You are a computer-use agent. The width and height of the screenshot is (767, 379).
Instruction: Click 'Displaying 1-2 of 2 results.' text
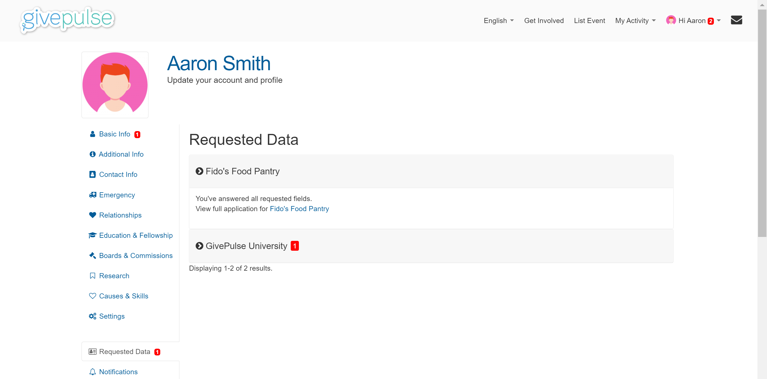(x=231, y=268)
